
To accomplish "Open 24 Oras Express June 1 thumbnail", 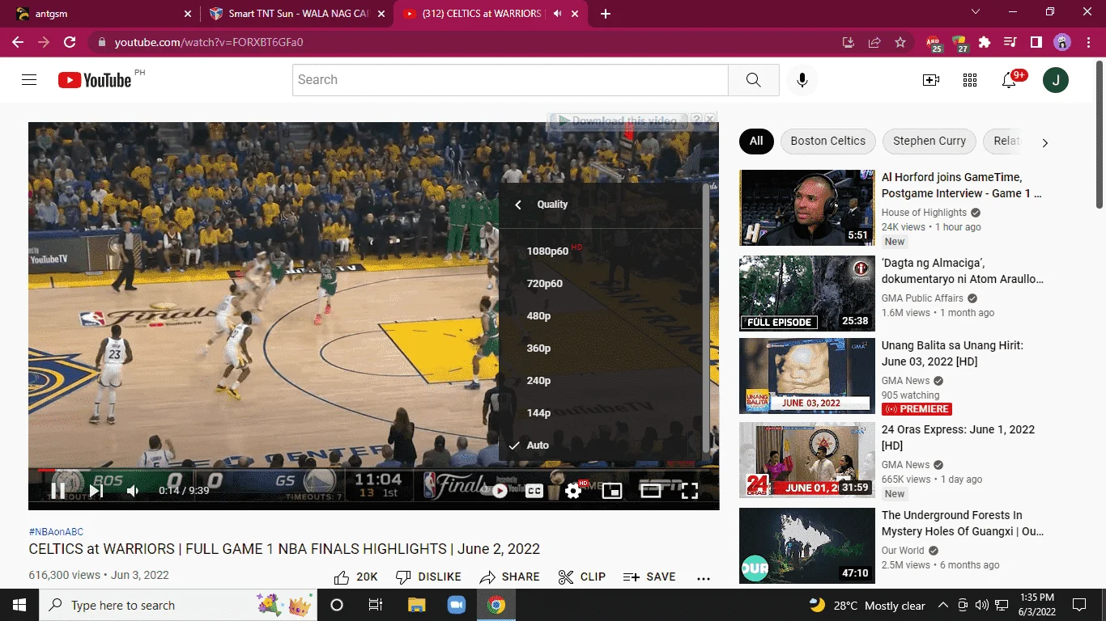I will click(x=807, y=460).
